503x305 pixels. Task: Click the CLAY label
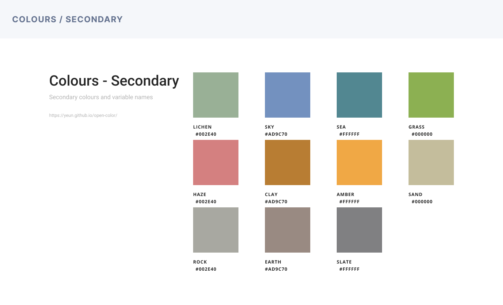click(x=271, y=195)
